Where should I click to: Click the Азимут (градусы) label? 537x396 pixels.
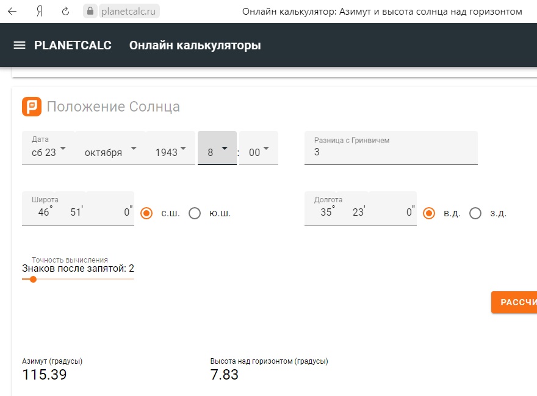(52, 361)
